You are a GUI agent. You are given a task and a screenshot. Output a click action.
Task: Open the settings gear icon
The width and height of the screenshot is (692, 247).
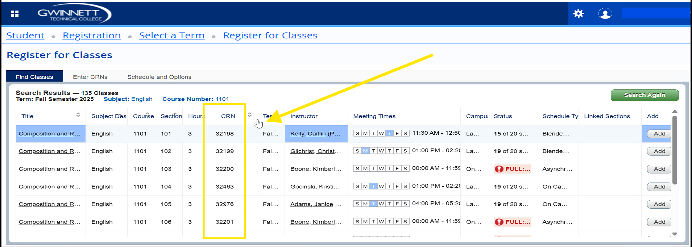coord(578,14)
